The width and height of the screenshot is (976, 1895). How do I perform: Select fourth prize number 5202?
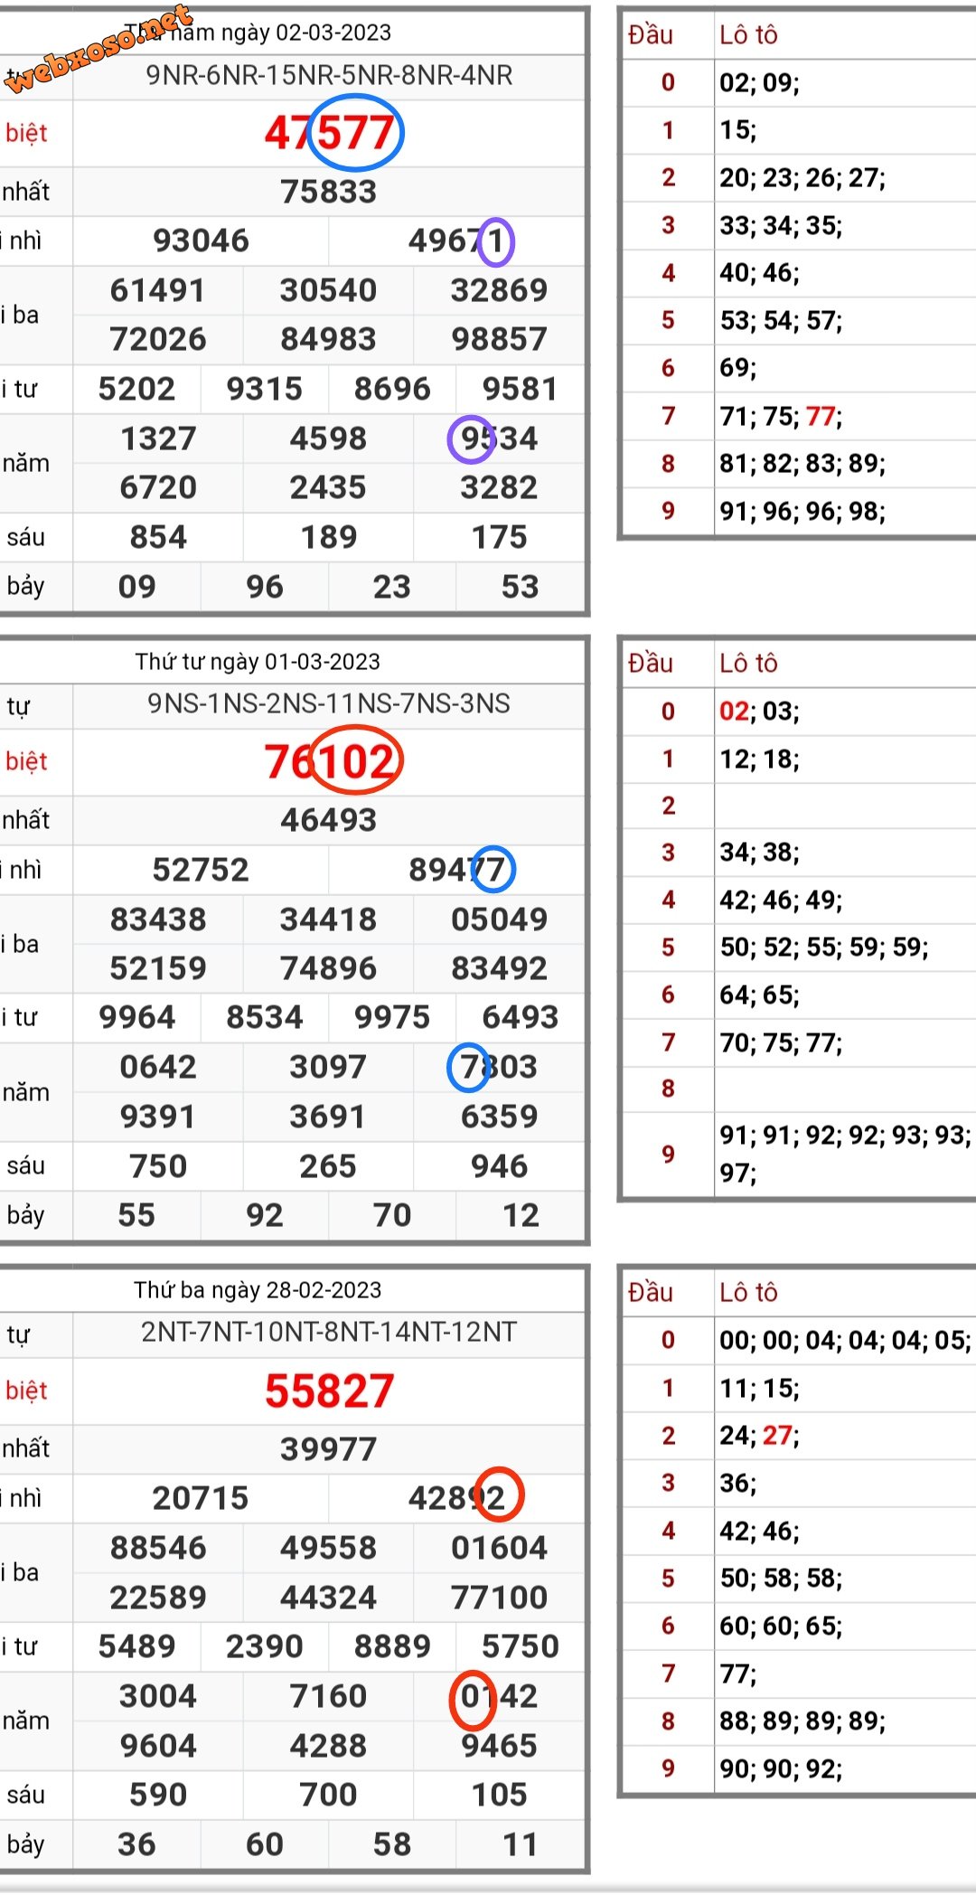click(136, 389)
